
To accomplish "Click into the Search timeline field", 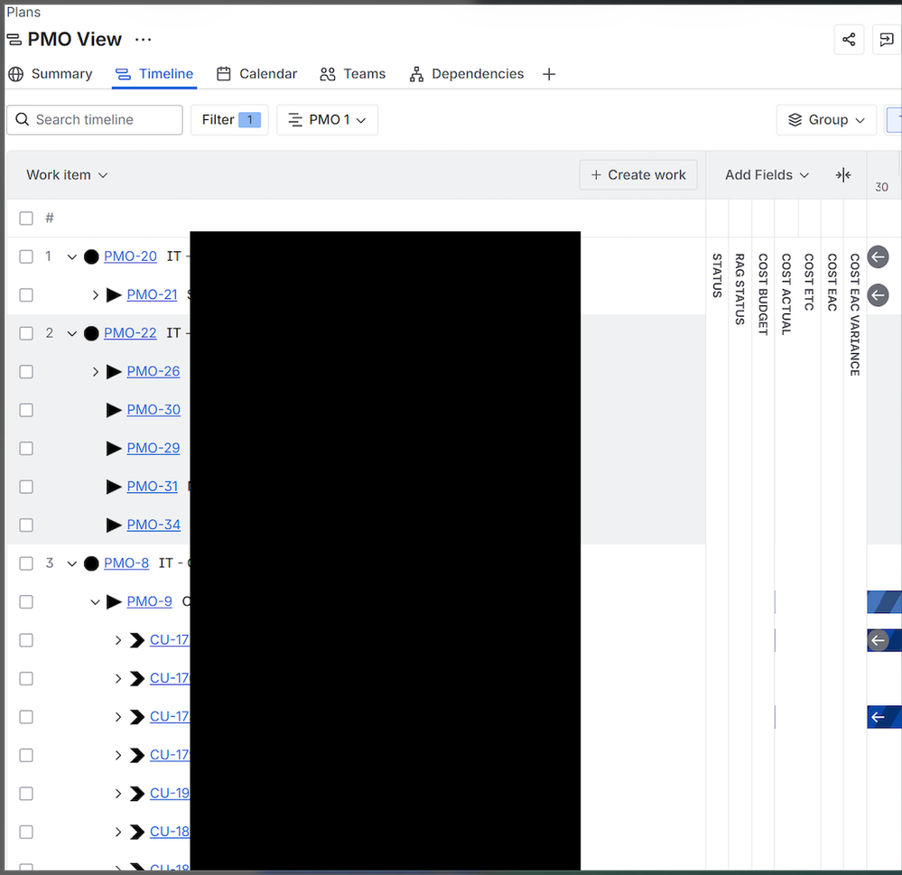I will [95, 120].
